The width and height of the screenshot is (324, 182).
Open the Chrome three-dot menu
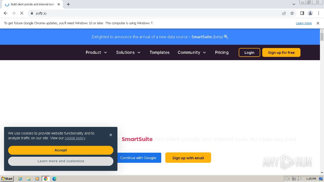318,13
